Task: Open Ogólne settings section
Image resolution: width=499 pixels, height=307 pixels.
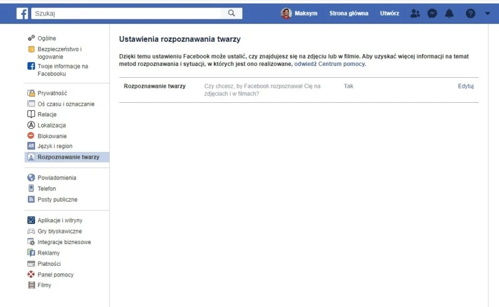Action: [47, 38]
